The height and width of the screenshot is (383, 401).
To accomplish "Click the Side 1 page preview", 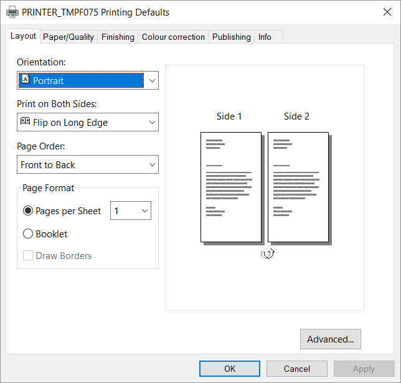I will click(x=230, y=187).
